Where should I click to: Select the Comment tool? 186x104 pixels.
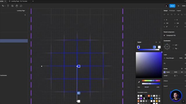(21, 6)
